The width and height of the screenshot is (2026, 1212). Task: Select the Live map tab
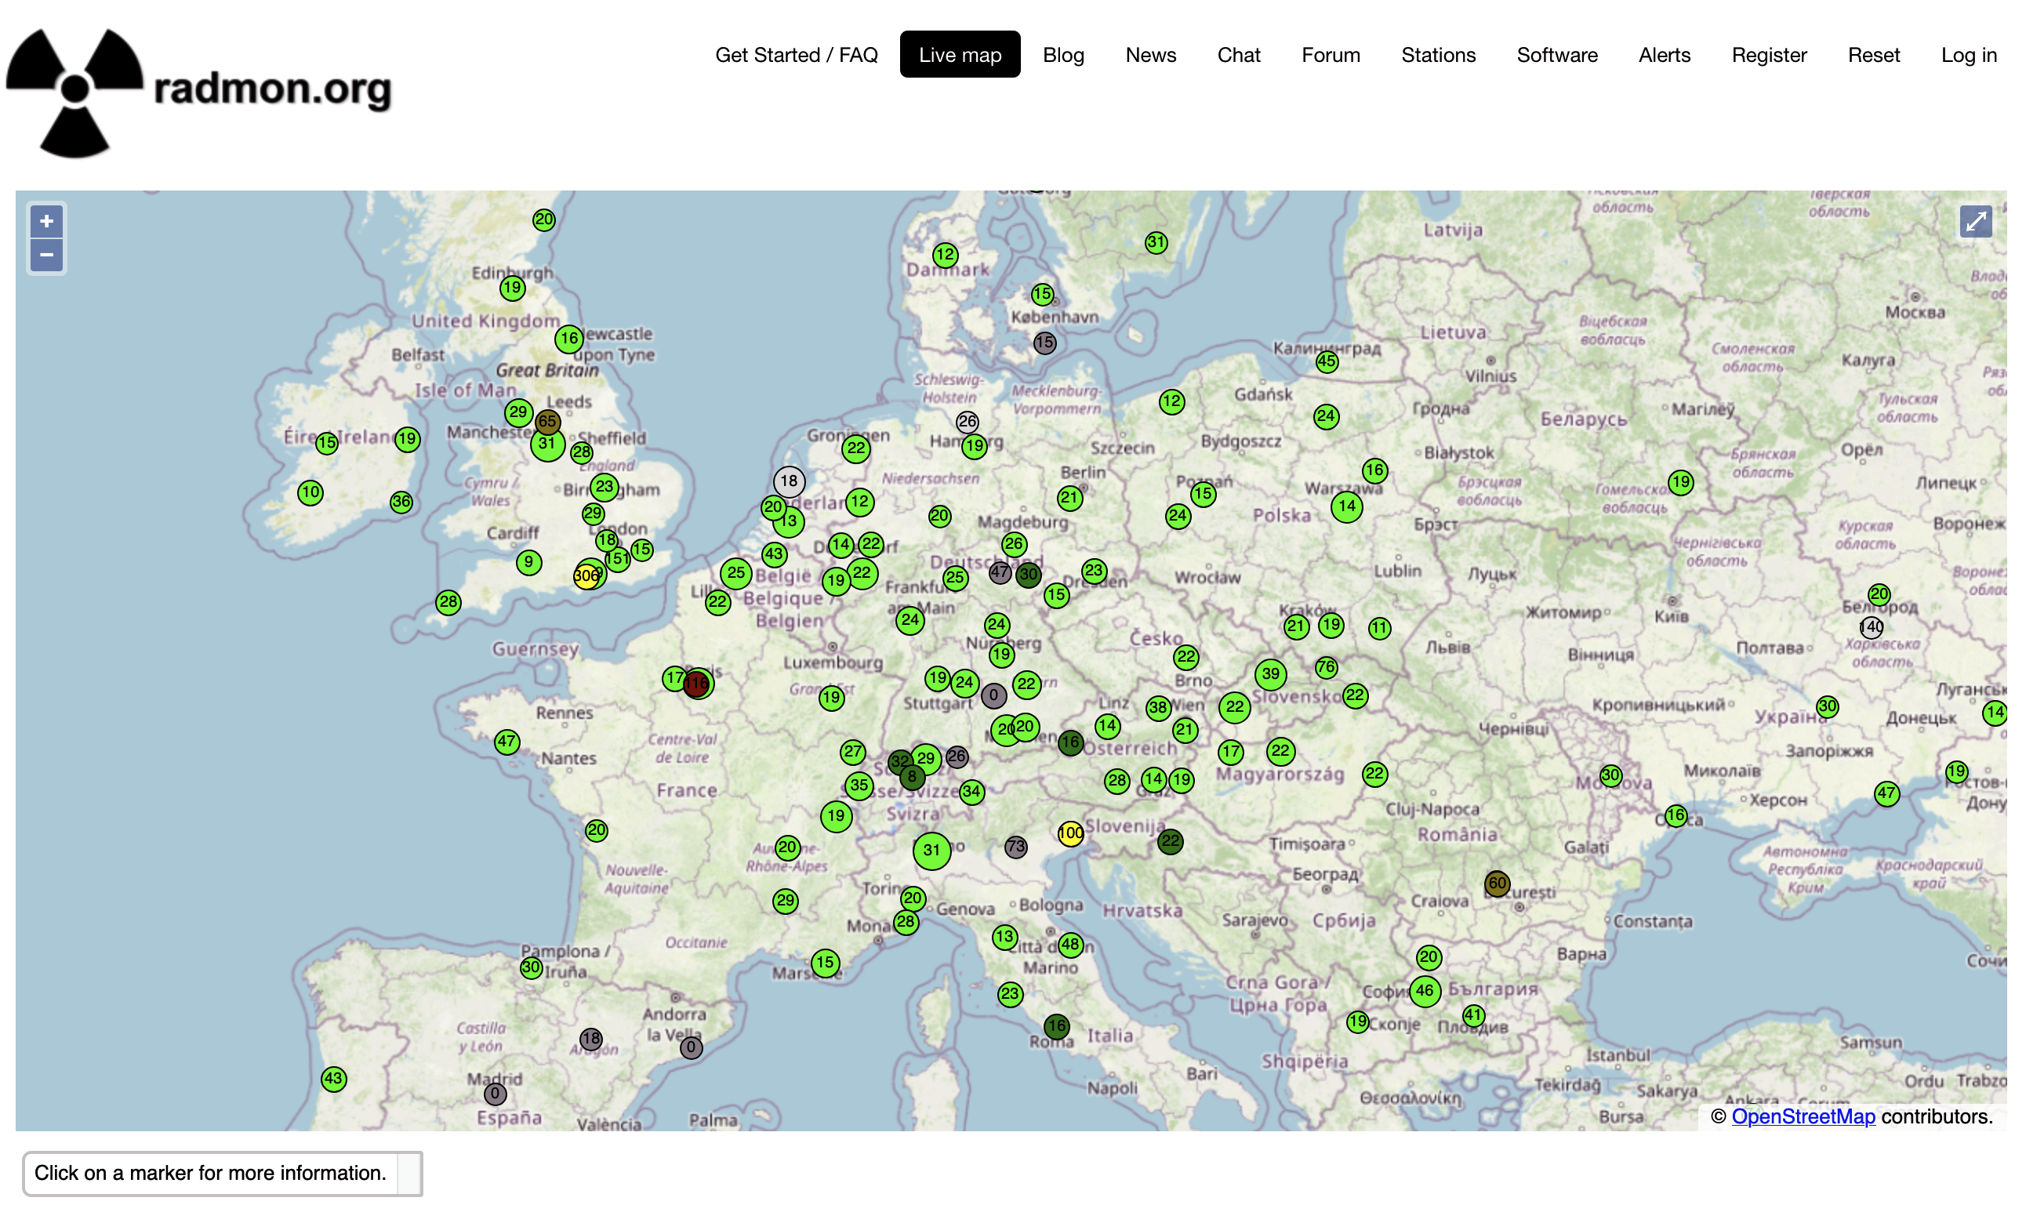(960, 55)
